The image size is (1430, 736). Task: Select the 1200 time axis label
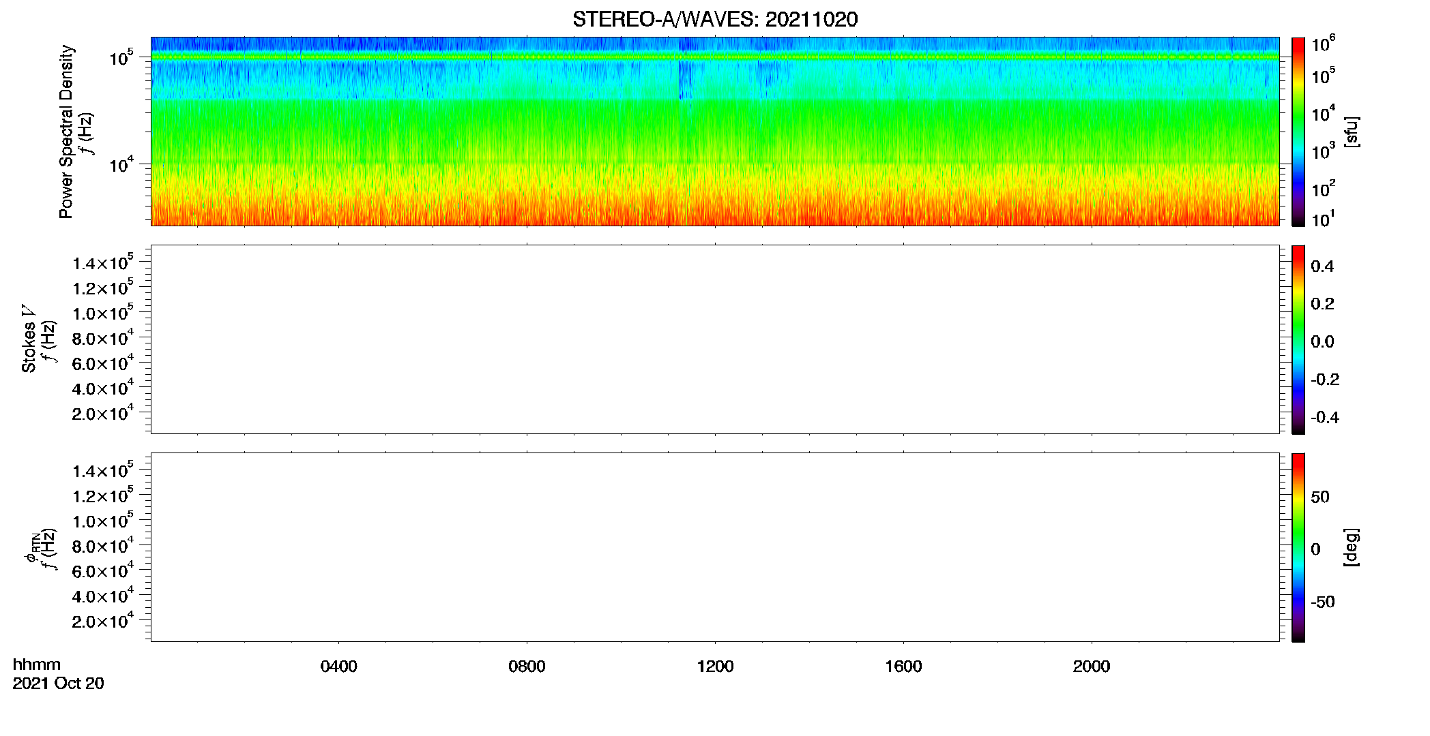click(715, 666)
